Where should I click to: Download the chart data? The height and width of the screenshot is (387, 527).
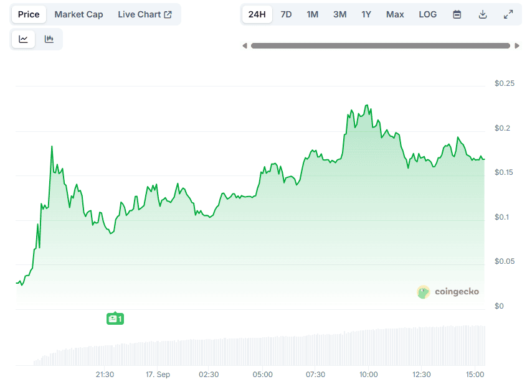pyautogui.click(x=483, y=14)
